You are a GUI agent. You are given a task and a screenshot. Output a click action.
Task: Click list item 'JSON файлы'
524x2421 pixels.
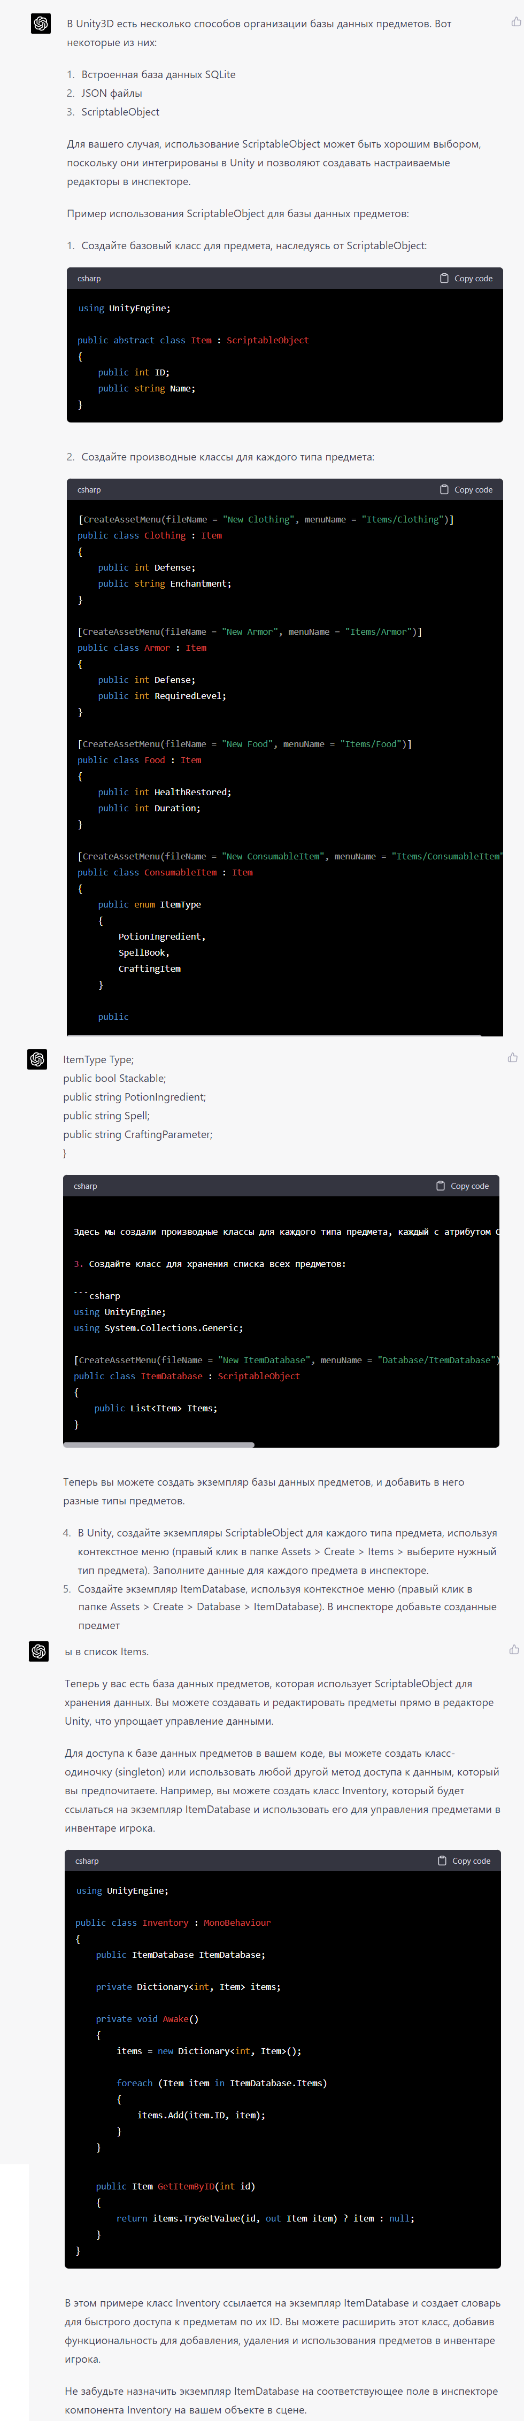[112, 93]
